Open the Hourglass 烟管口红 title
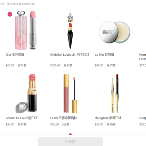This screenshot has height=146, width=146. point(108,118)
